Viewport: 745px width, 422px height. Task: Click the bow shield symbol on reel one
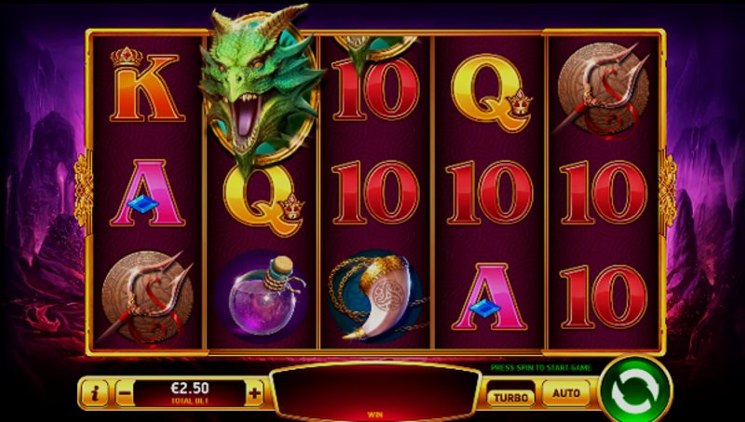[x=146, y=298]
